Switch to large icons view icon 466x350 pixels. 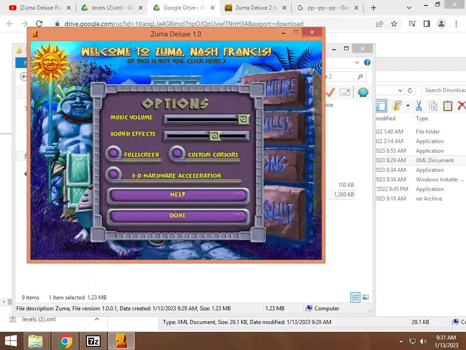[x=365, y=297]
